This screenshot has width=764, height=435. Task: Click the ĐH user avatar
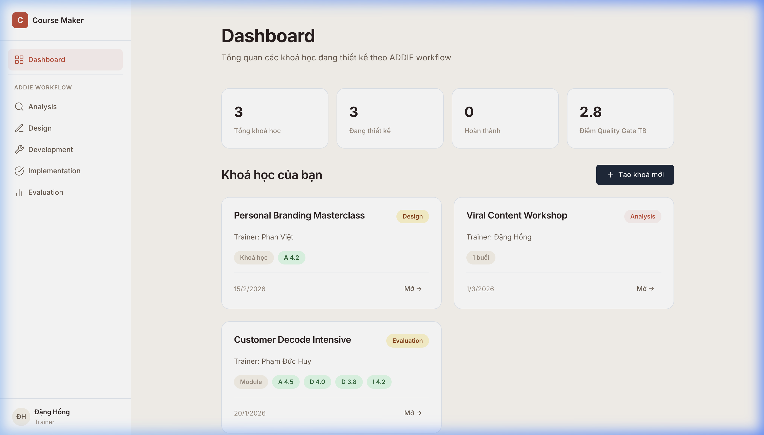click(x=21, y=417)
